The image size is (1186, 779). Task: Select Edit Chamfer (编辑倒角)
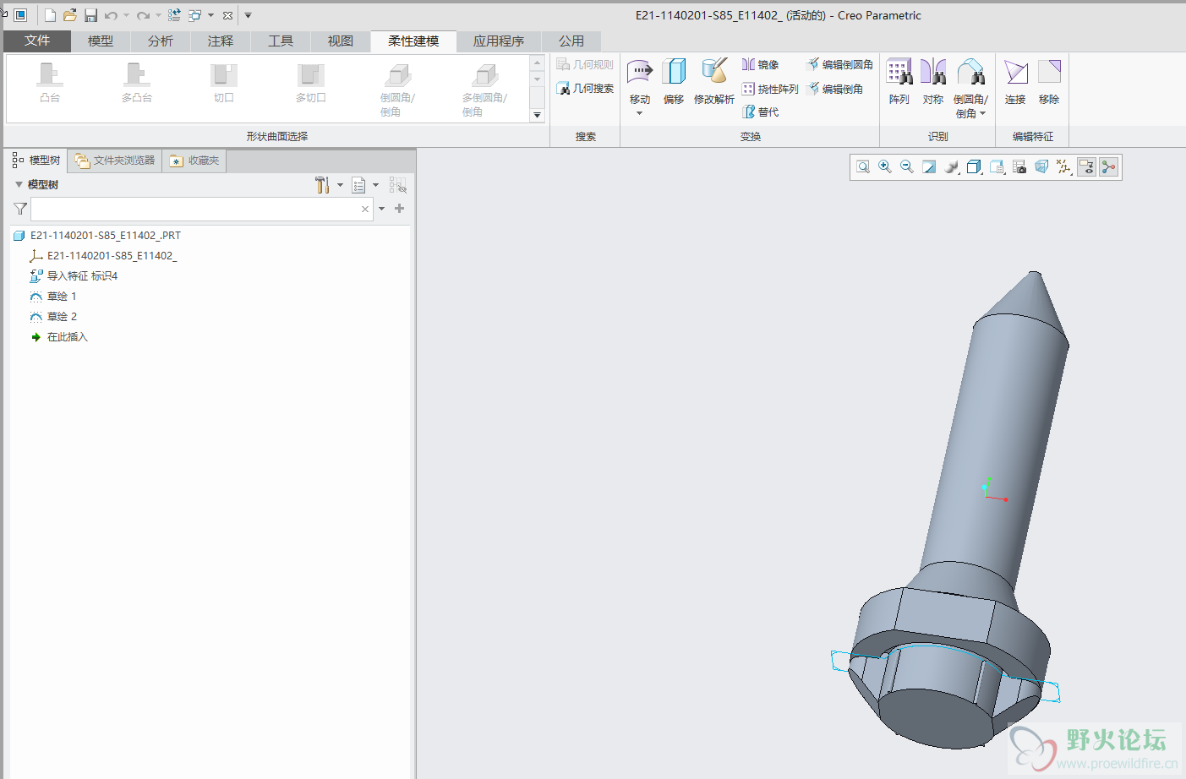click(835, 89)
